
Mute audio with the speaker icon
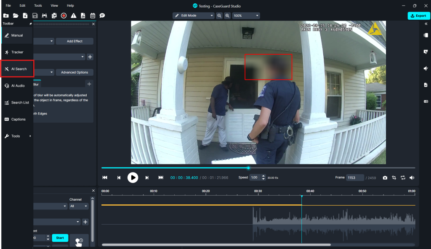[412, 177]
